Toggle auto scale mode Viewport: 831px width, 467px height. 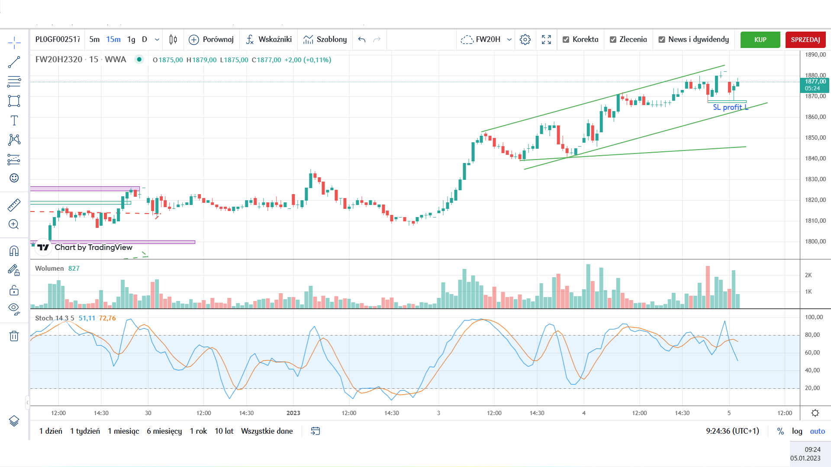click(817, 431)
